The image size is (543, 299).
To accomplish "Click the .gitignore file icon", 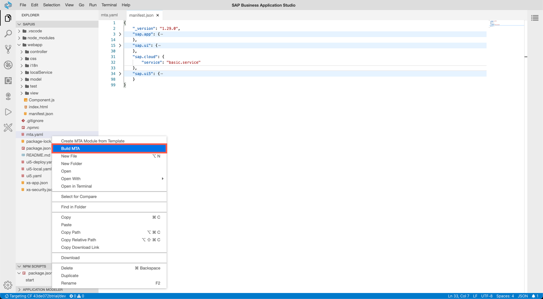I will 23,121.
